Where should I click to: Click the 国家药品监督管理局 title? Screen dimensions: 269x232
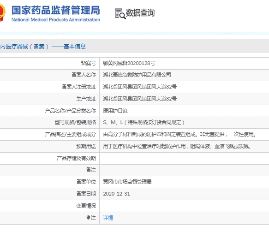(56, 10)
